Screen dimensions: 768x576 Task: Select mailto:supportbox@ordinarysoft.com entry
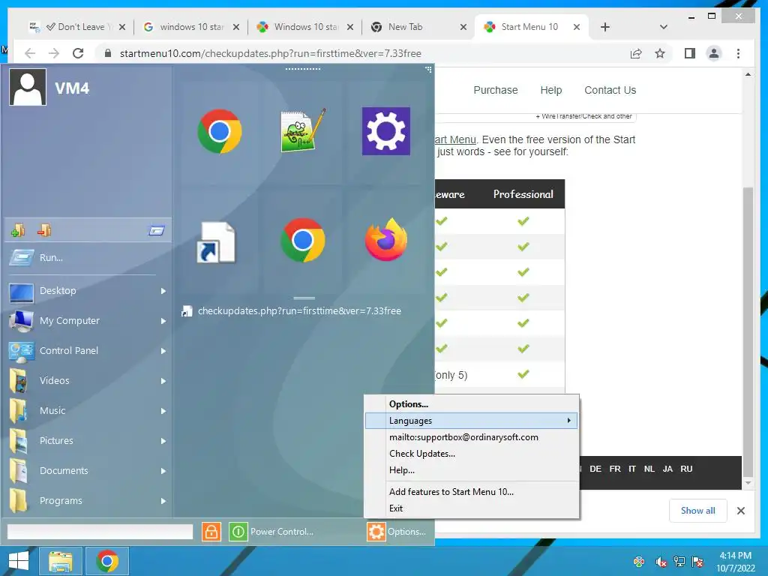coord(471,437)
